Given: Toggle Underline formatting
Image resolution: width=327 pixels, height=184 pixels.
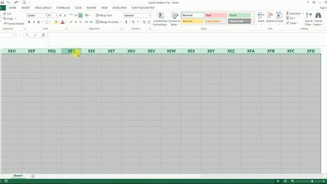Looking at the screenshot, I should pyautogui.click(x=38, y=22).
